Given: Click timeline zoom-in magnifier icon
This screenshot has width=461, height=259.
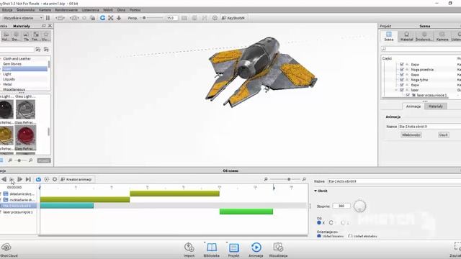Looking at the screenshot, I should 304,179.
